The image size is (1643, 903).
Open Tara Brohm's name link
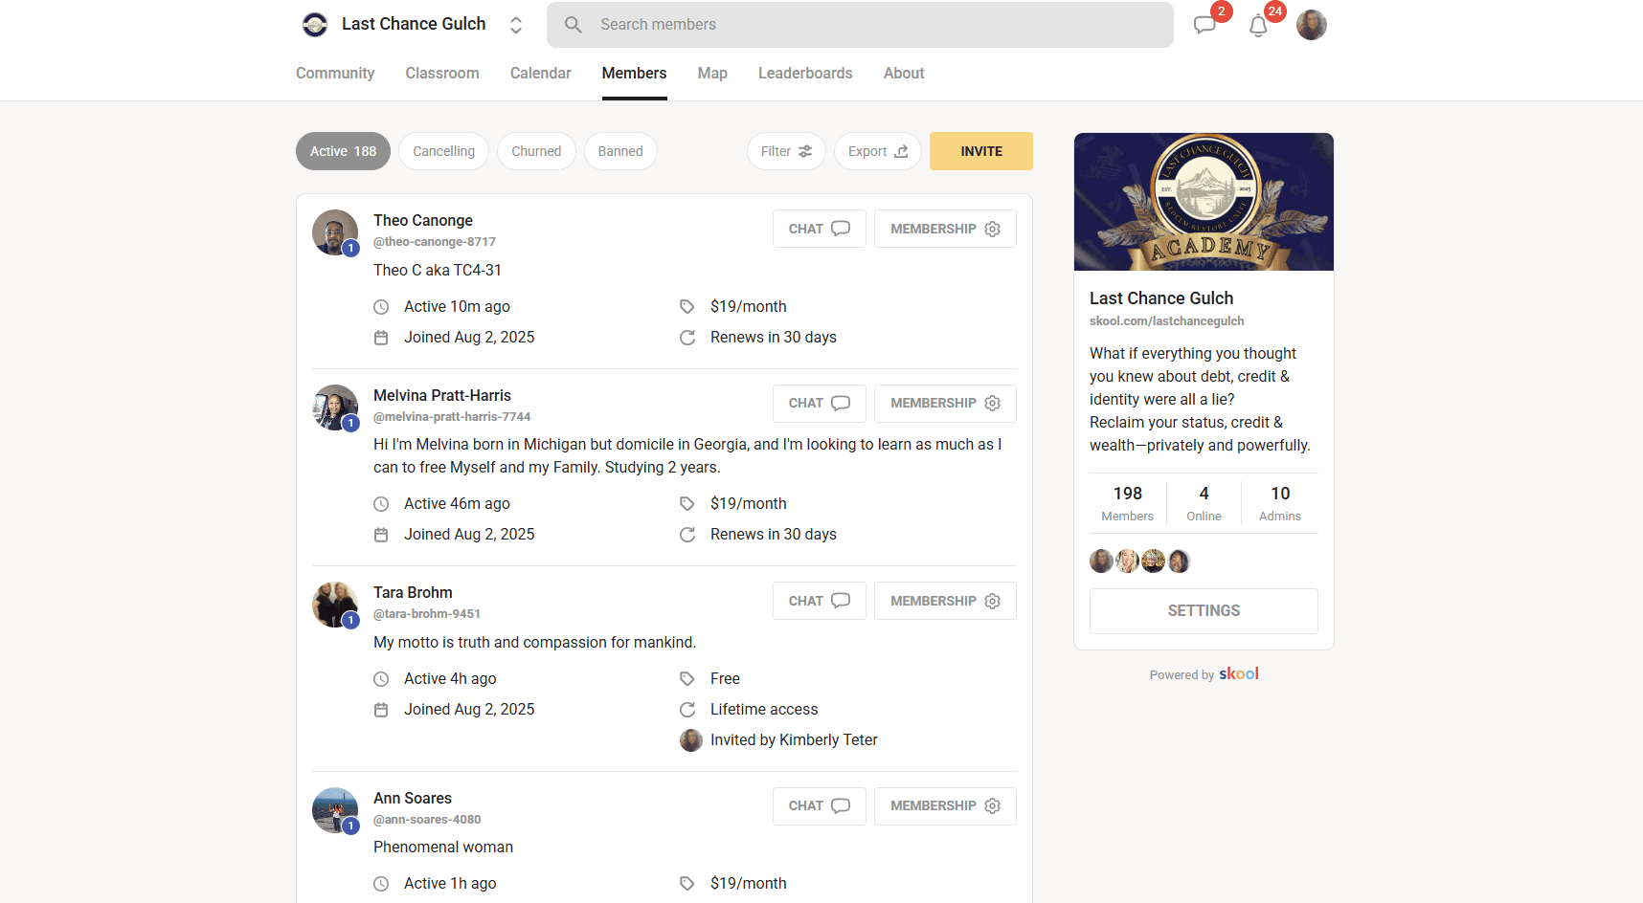tap(413, 593)
